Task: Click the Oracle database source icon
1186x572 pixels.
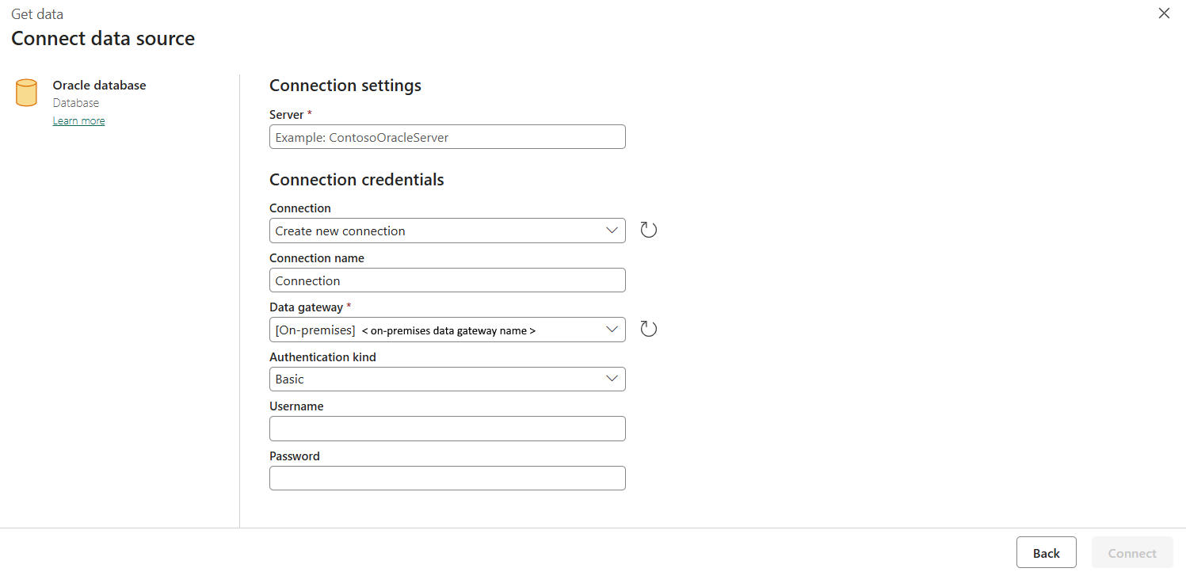Action: (x=26, y=93)
